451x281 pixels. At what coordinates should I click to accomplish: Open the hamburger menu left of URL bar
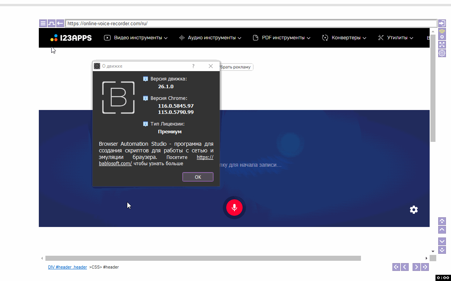pos(43,23)
